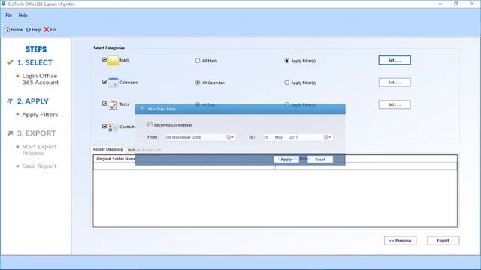Click the red Exit toolbar icon
The image size is (481, 270).
click(x=47, y=30)
